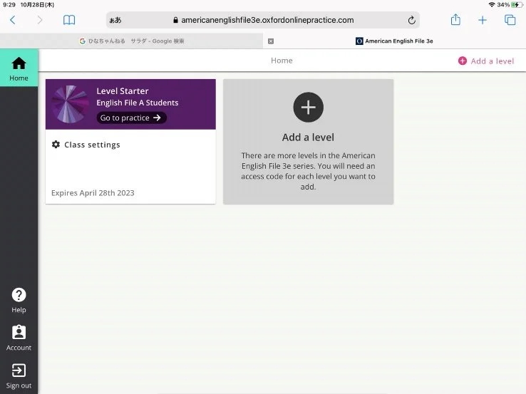526x394 pixels.
Task: Switch to the Google 検索 tab
Action: click(x=131, y=41)
